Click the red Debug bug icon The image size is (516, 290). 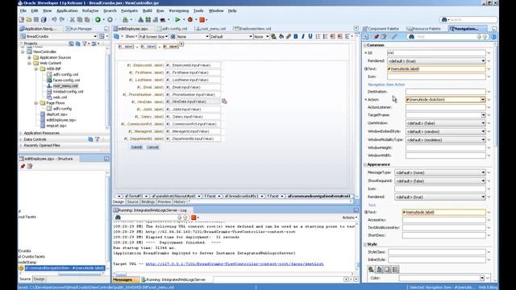(190, 19)
